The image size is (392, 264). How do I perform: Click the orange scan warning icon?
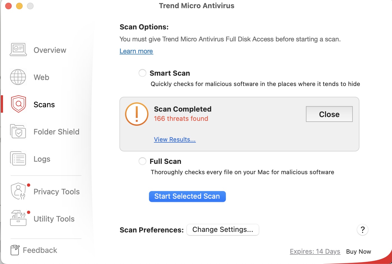136,114
